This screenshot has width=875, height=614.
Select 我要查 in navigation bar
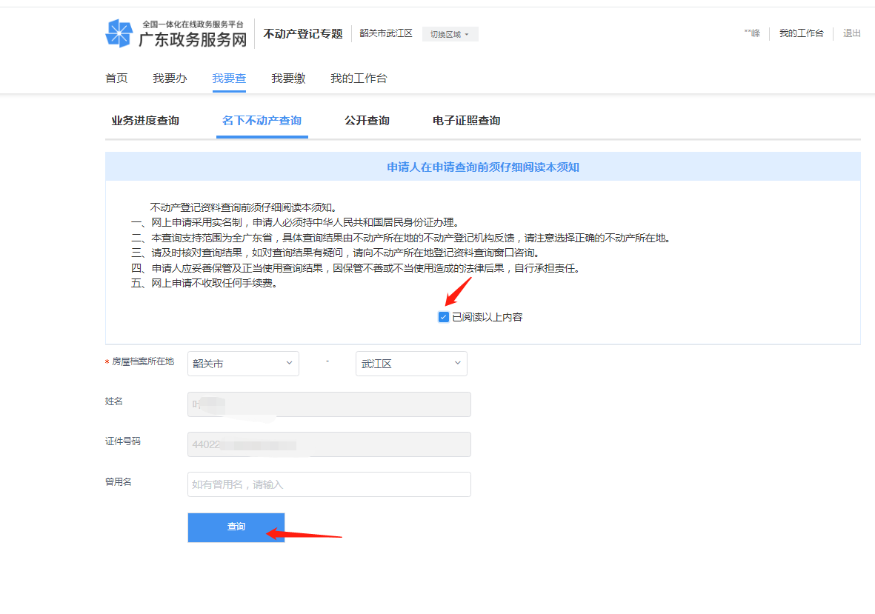click(x=229, y=79)
